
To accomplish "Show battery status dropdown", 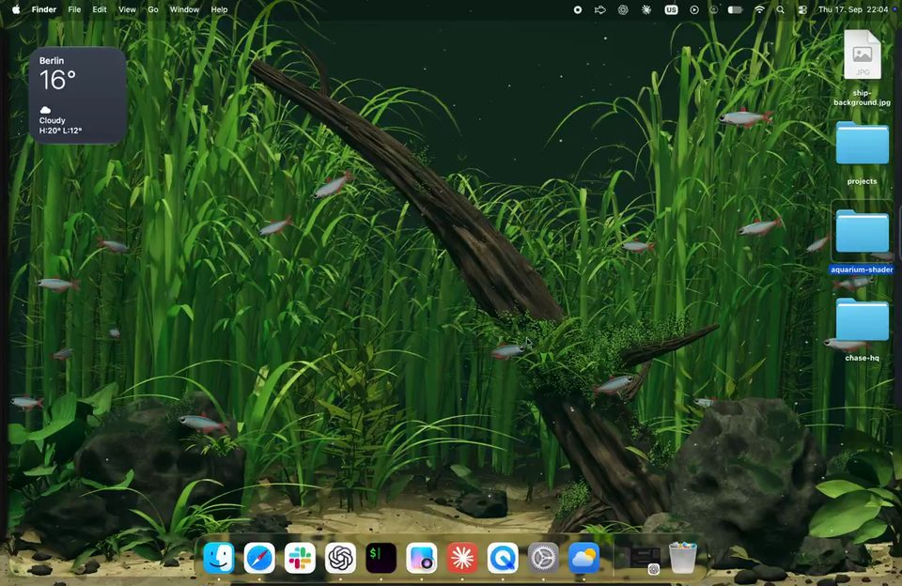I will pos(735,9).
